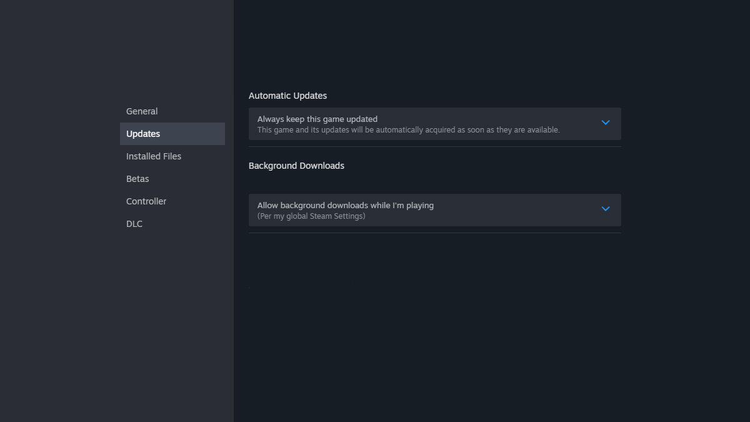
Task: Select the highlighted Updates tab
Action: point(143,134)
